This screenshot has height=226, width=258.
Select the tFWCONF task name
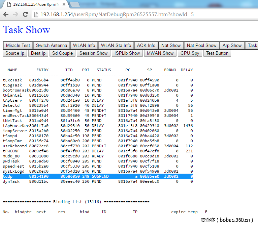coord(11,151)
